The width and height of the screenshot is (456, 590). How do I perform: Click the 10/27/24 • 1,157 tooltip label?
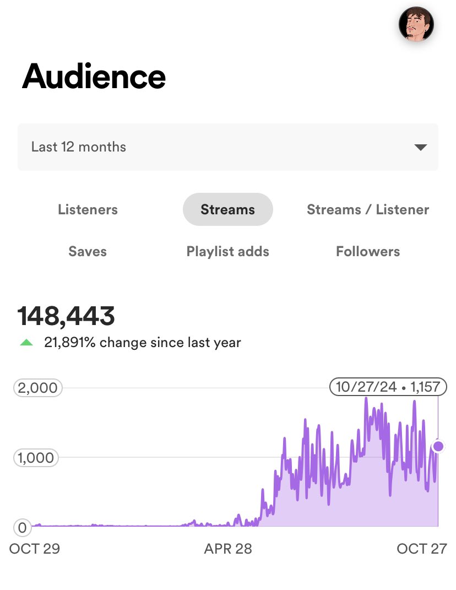[388, 387]
